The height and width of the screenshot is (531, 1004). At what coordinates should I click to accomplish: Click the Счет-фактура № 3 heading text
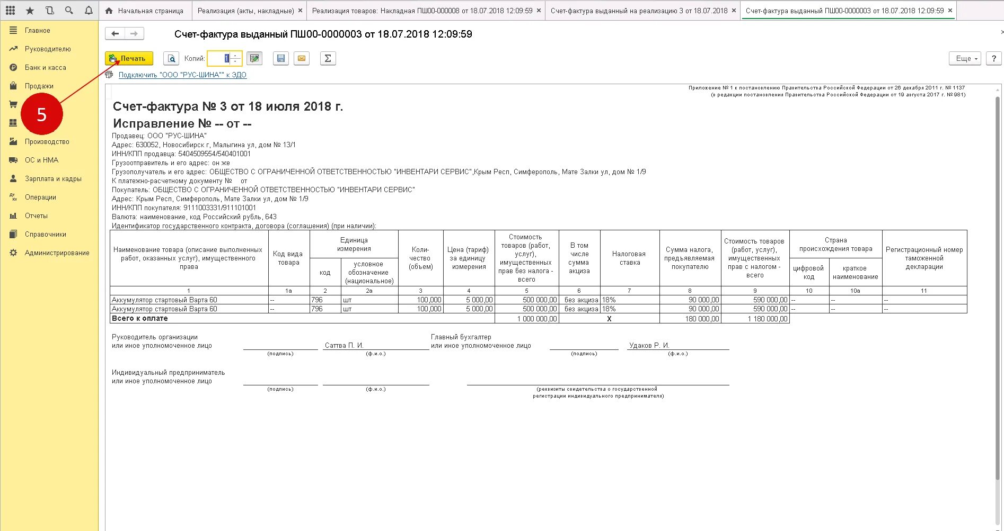(x=228, y=106)
